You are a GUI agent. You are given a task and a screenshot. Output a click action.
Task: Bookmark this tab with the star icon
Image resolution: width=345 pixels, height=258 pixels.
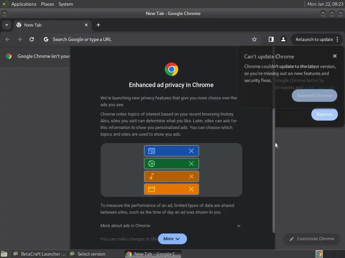(254, 39)
